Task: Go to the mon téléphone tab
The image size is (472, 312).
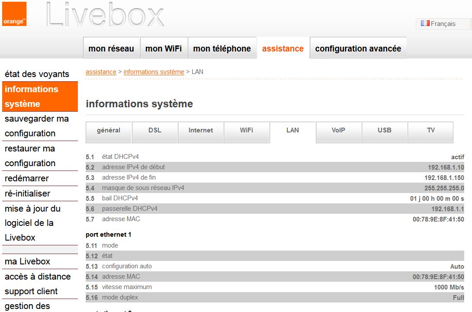Action: pyautogui.click(x=222, y=48)
